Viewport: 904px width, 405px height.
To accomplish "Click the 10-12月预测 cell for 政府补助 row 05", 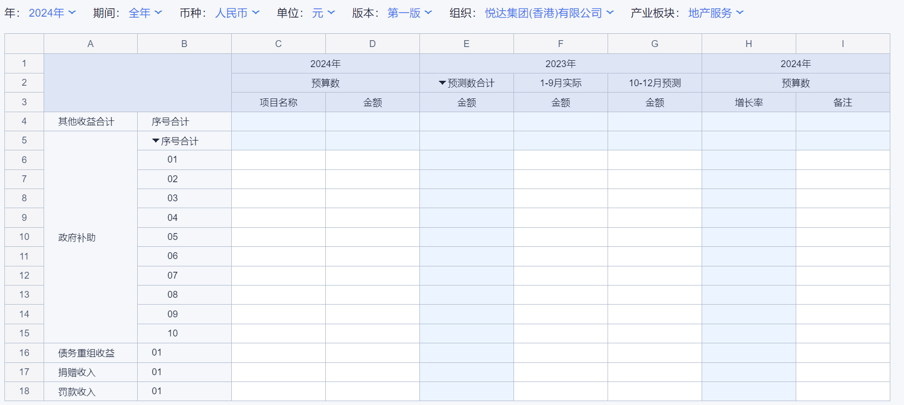I will 655,237.
